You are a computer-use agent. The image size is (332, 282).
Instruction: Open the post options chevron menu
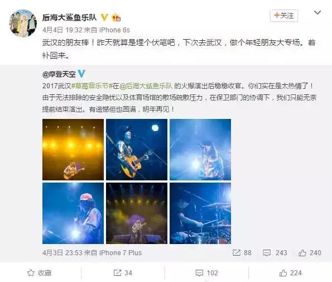(317, 13)
